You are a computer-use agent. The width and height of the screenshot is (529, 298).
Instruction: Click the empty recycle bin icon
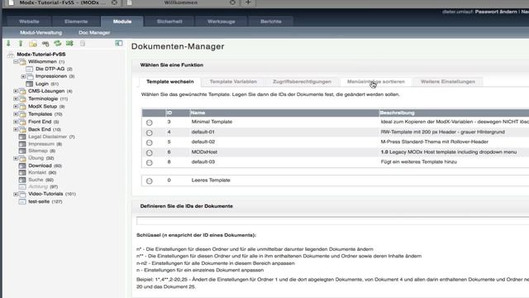[83, 43]
